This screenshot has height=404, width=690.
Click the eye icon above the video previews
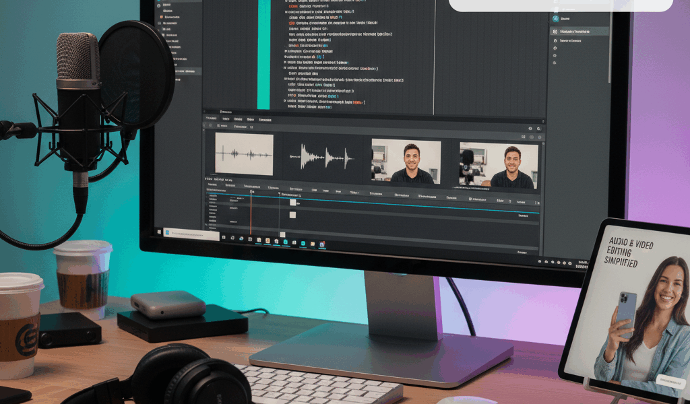pyautogui.click(x=530, y=129)
